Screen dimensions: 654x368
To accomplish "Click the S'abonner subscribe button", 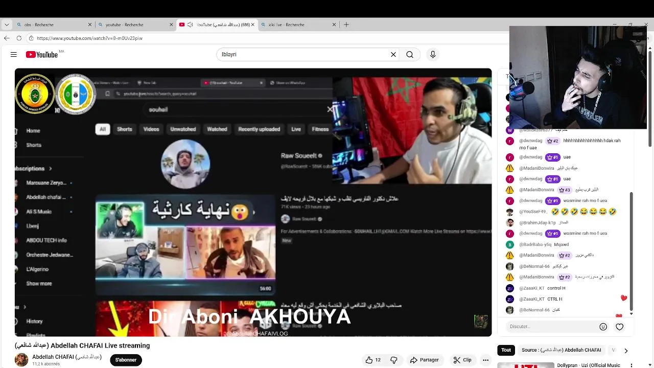I will (x=126, y=360).
